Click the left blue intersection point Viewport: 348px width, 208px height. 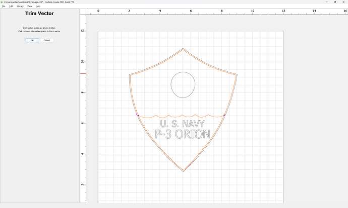pos(137,115)
